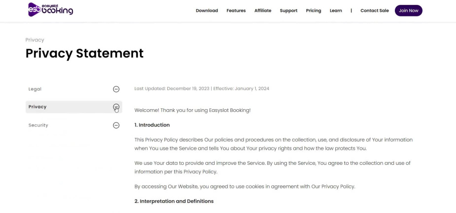Open the Support menu item

point(289,11)
